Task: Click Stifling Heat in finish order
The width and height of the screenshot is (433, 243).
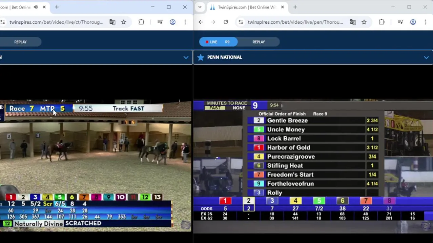Action: [x=285, y=166]
